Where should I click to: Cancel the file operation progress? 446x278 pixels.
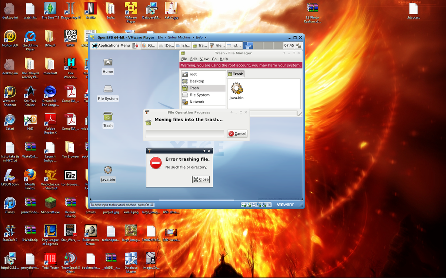237,133
